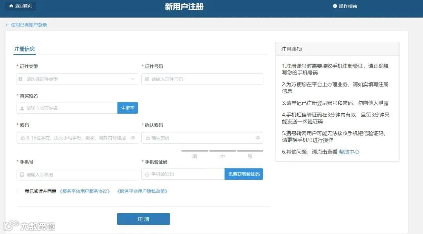The height and width of the screenshot is (234, 423).
Task: Click lock icon in 确认密码 field
Action: (x=148, y=138)
